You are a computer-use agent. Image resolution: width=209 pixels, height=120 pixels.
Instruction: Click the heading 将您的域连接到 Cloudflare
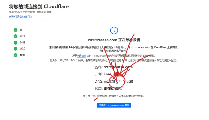(x=39, y=6)
